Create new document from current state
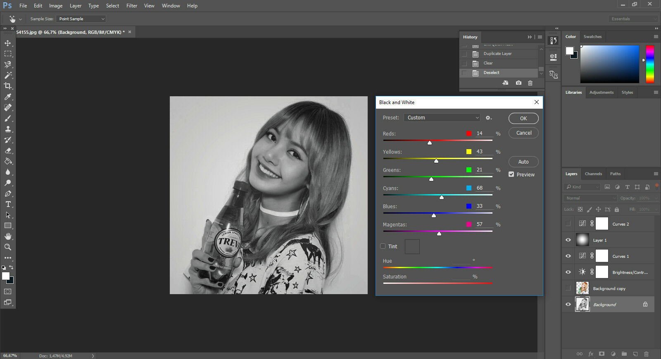661x359 pixels. click(505, 83)
